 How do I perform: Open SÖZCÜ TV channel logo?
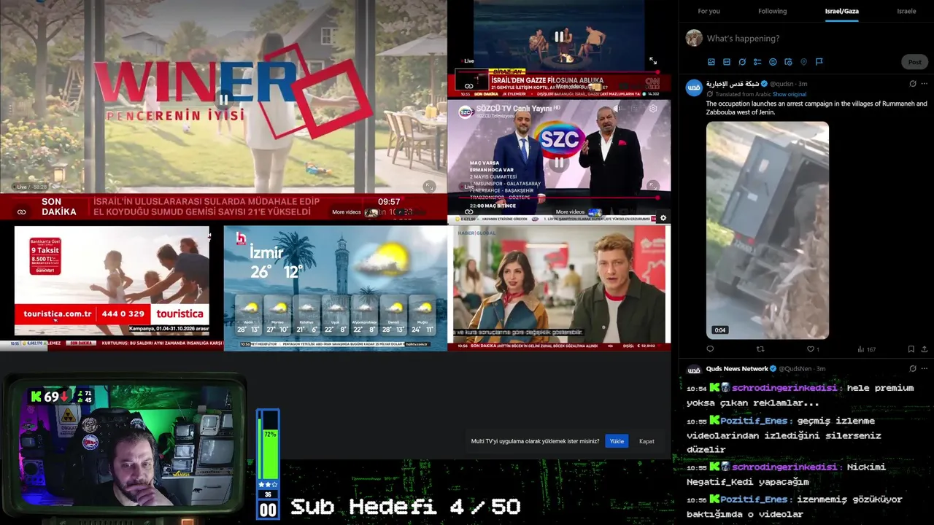click(x=466, y=112)
